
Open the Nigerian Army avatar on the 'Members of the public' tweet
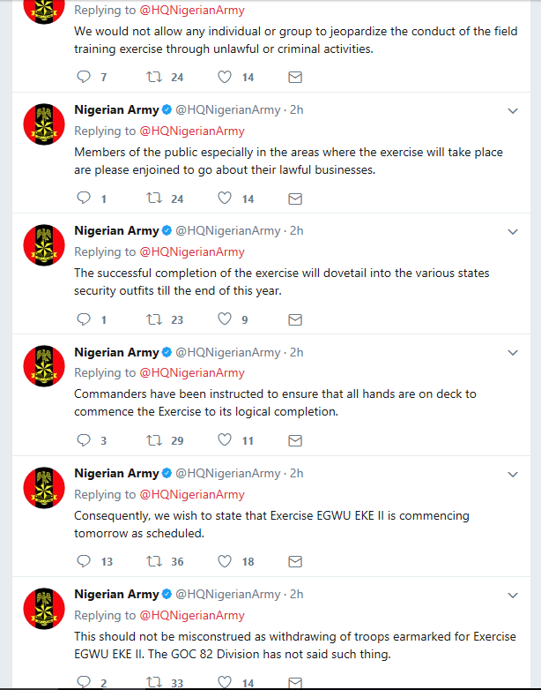click(x=43, y=125)
